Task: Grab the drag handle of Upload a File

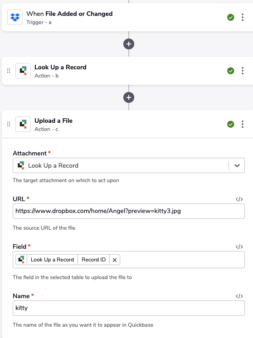Action: coord(9,124)
